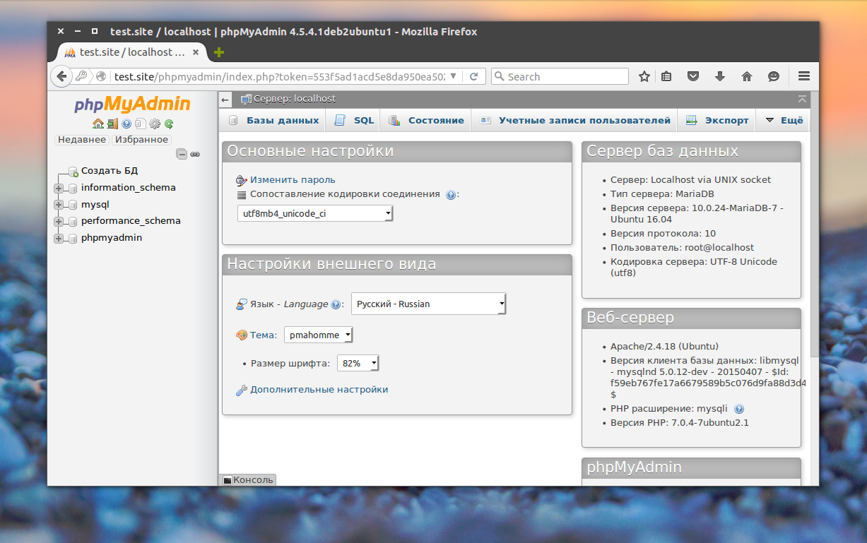Screen dimensions: 867x543
Task: Reload the navigation panel with green arrow
Action: click(x=169, y=124)
